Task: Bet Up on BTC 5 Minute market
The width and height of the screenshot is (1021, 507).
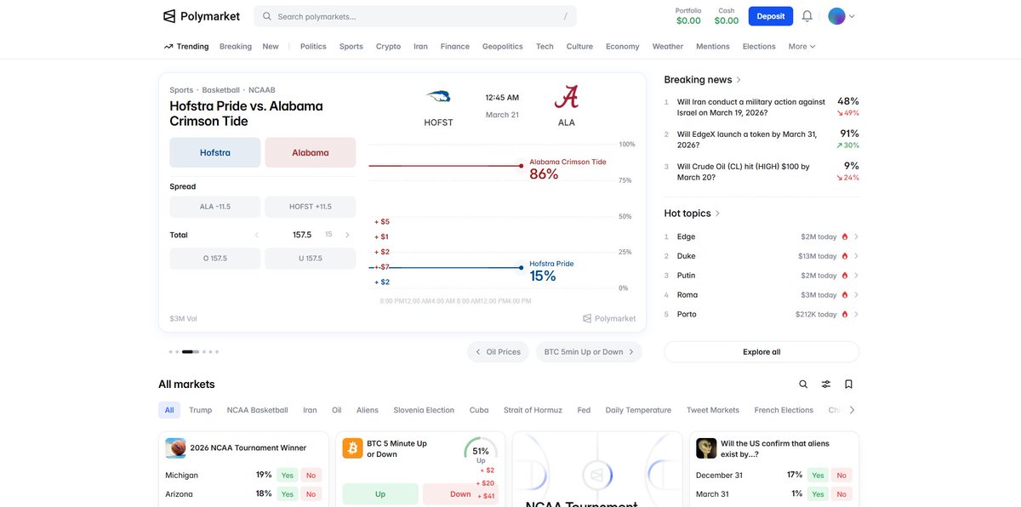Action: tap(380, 494)
